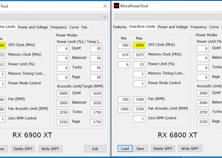Click Delete SPPT in the RX 6900 XT window
The height and width of the screenshot is (158, 222).
pyautogui.click(x=23, y=149)
